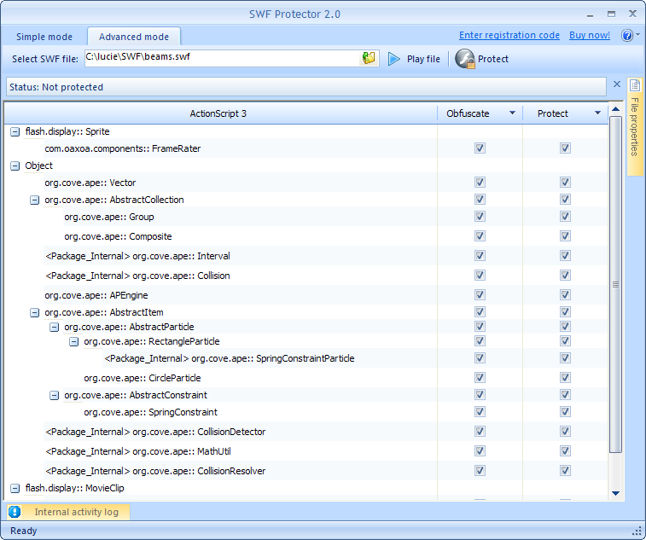This screenshot has width=646, height=540.
Task: Click the Play file button label
Action: [x=423, y=59]
